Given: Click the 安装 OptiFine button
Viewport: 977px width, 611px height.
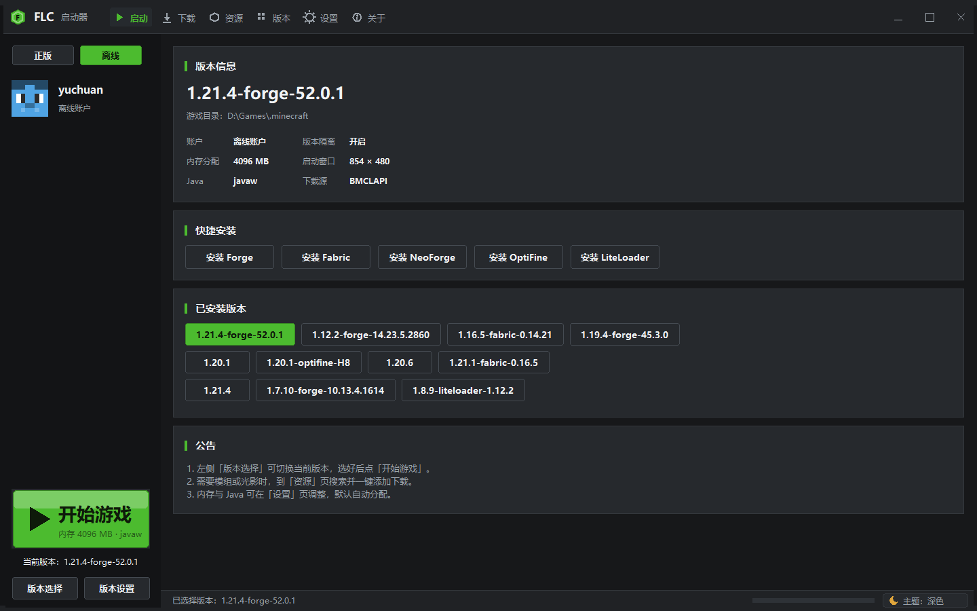Looking at the screenshot, I should (518, 257).
